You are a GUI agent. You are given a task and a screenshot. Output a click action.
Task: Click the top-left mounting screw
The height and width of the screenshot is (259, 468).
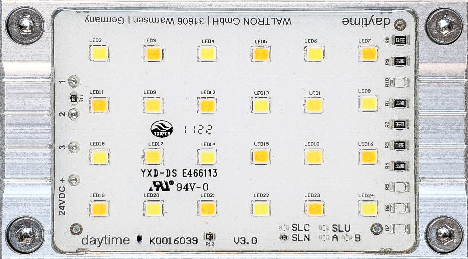[x=25, y=25]
